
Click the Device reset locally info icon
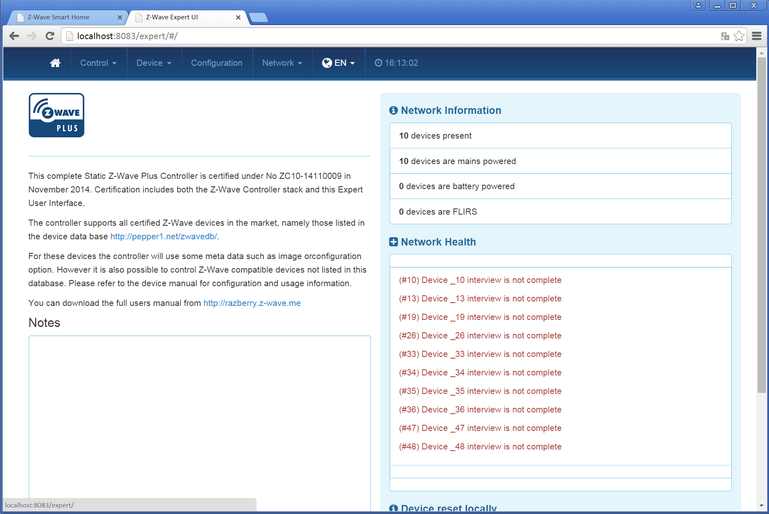(x=394, y=508)
